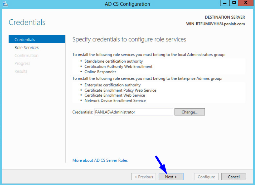This screenshot has height=185, width=255.
Task: Select the Confirmation step
Action: point(26,55)
